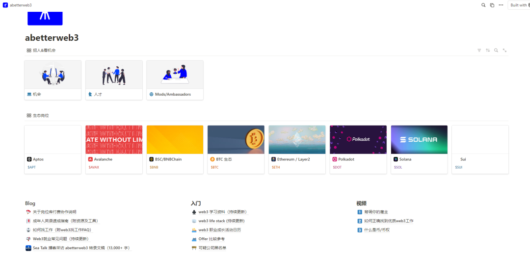Click the laptop icon next to 机会
This screenshot has width=530, height=254.
pyautogui.click(x=29, y=94)
